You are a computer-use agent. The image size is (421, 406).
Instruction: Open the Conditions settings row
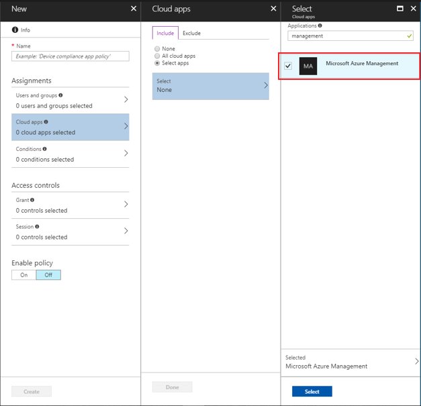70,154
